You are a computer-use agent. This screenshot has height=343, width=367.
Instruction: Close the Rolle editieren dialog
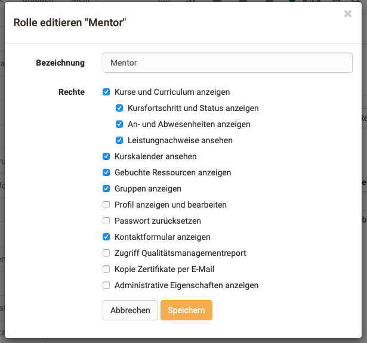click(x=348, y=14)
